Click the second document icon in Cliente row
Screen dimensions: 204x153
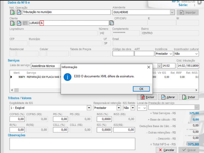point(19,23)
